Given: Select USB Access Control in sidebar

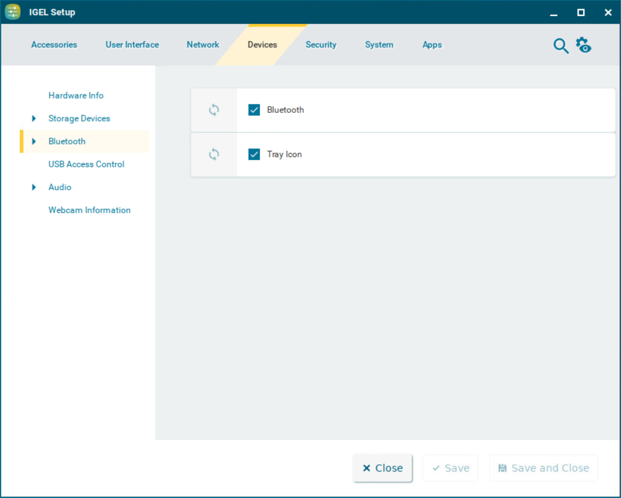Looking at the screenshot, I should (86, 164).
